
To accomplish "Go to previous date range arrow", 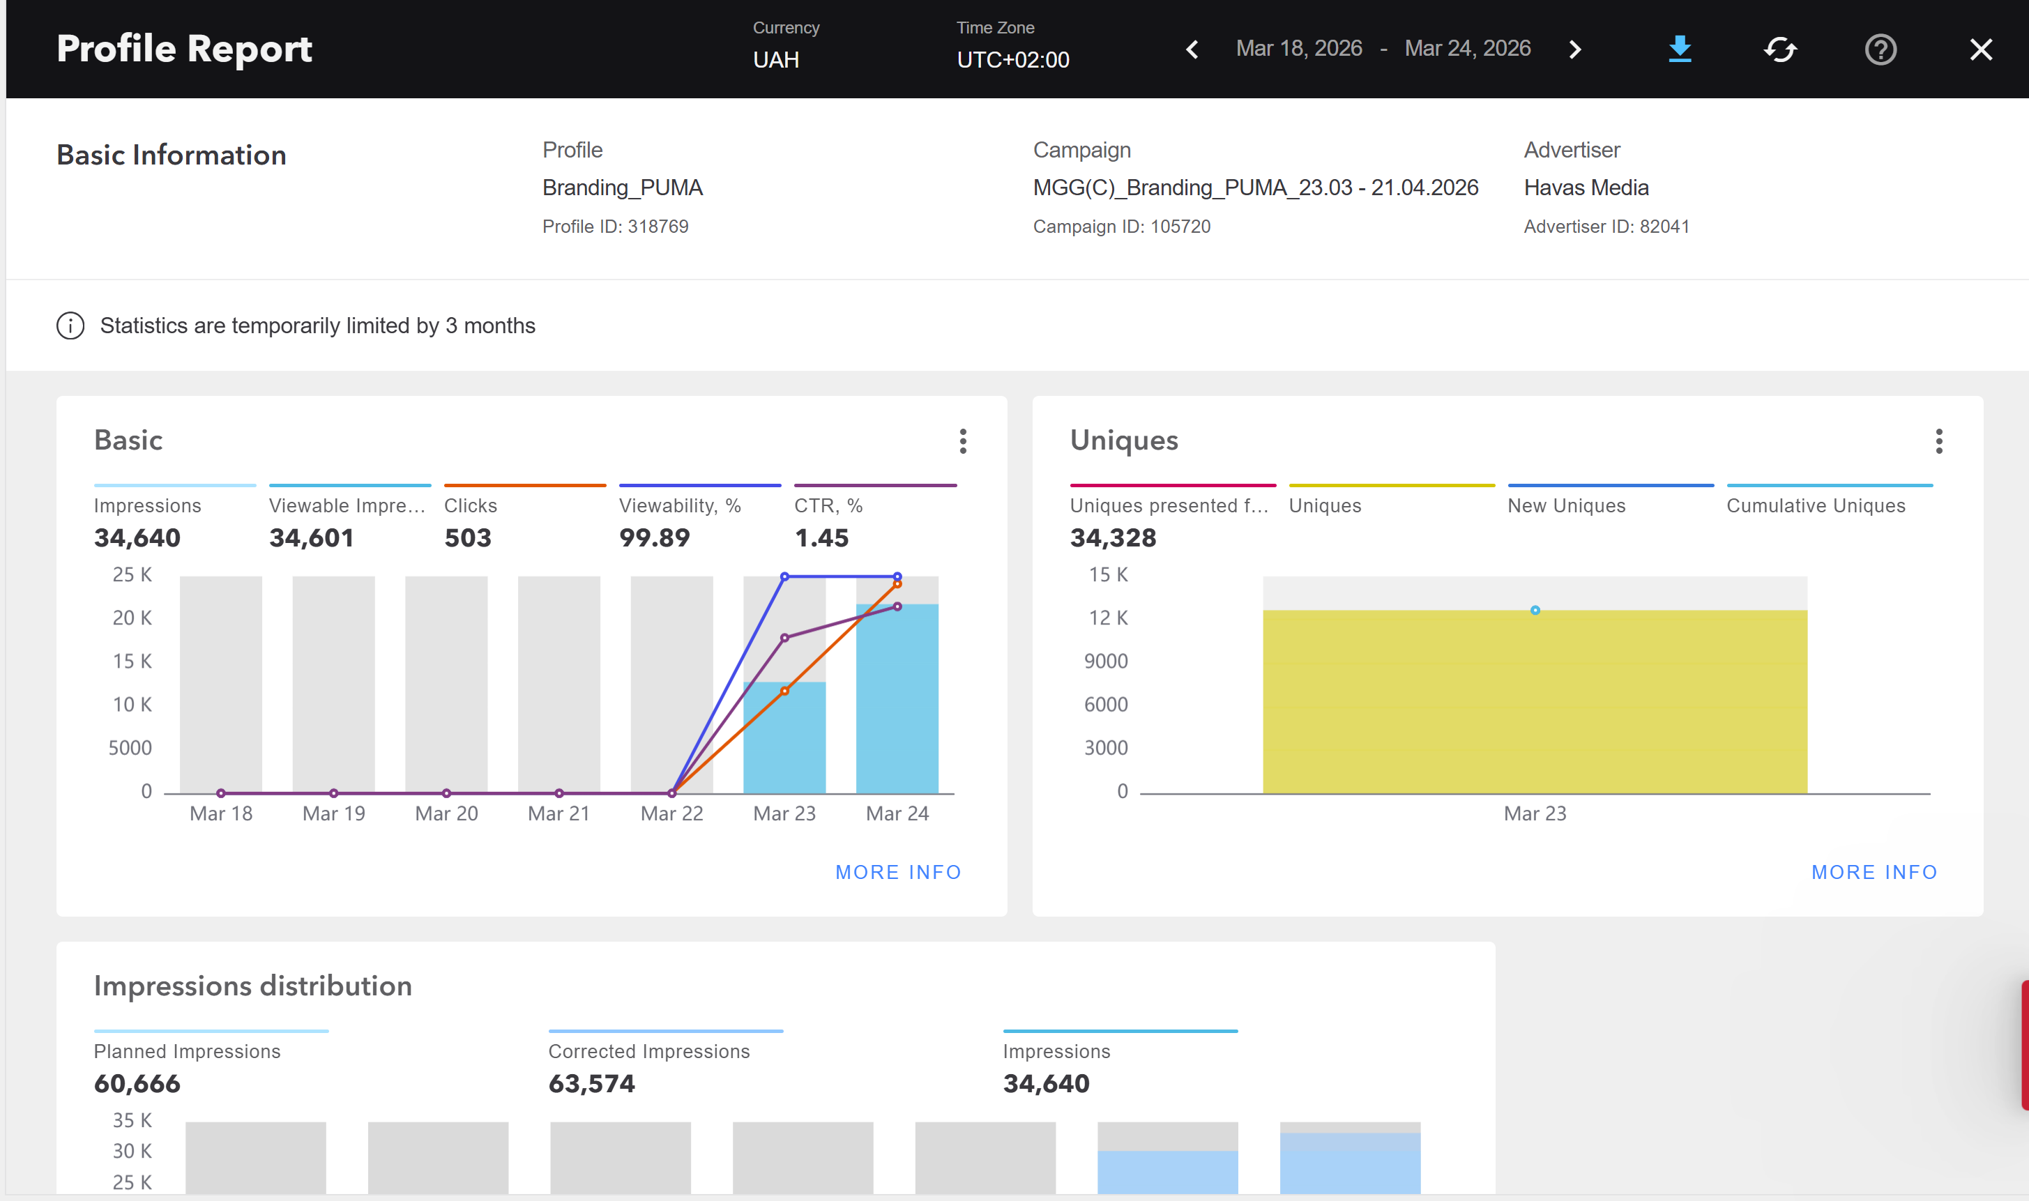I will click(x=1192, y=49).
